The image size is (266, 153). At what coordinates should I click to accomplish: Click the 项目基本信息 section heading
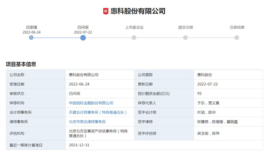[x=21, y=64]
